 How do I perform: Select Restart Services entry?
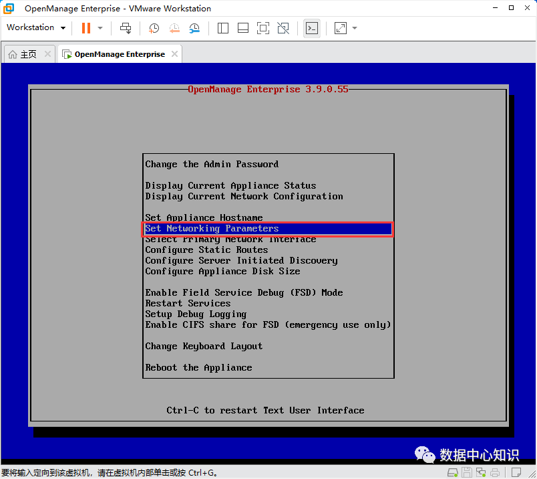click(x=188, y=304)
